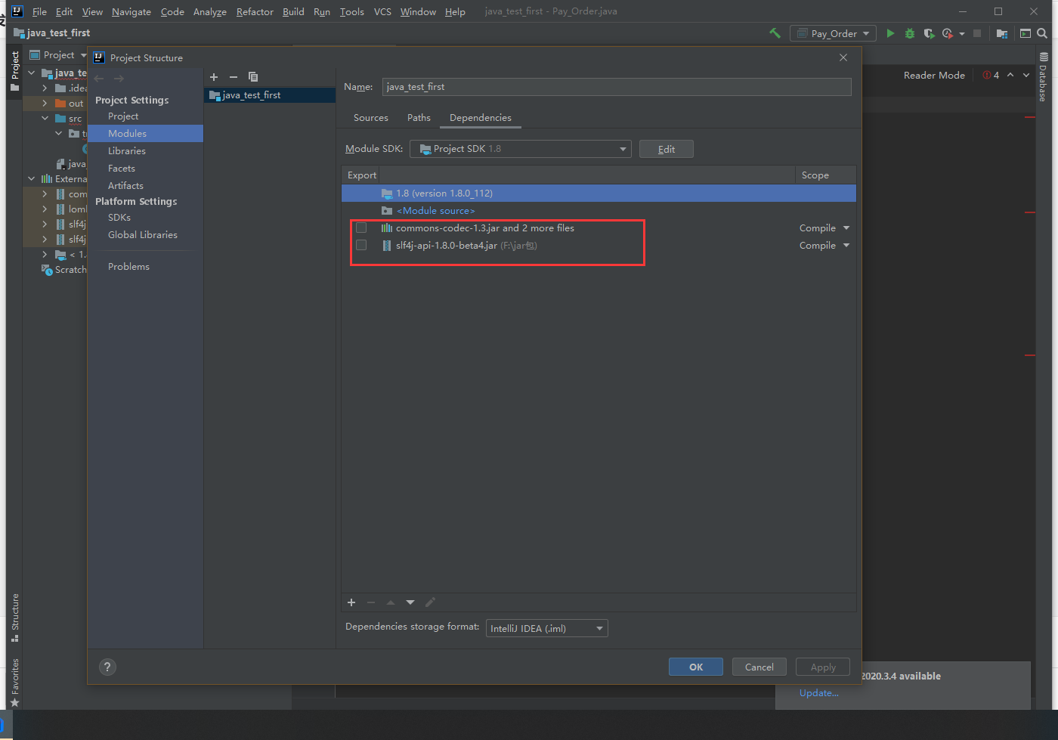Click the OK button
This screenshot has width=1058, height=740.
[696, 667]
